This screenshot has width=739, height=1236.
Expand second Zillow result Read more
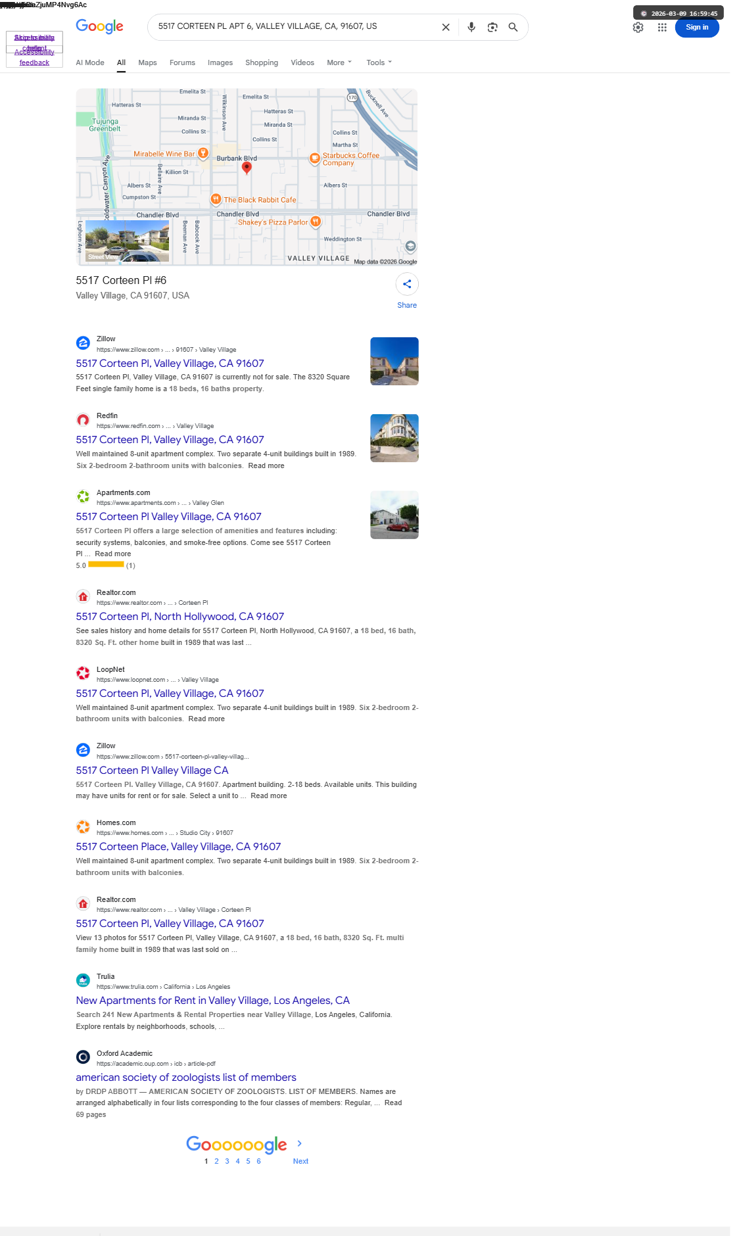pos(269,796)
